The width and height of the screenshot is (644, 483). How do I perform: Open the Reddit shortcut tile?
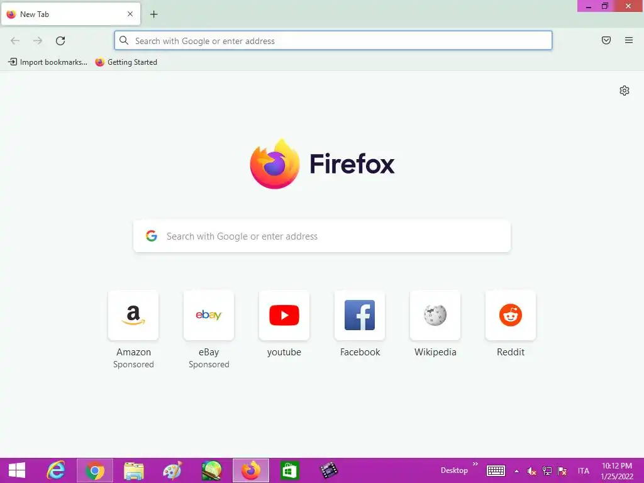click(511, 316)
